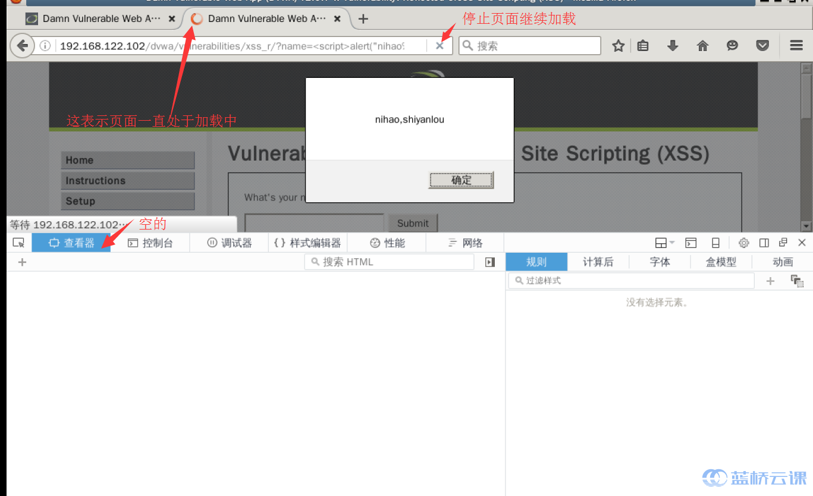Click the Submit button on the page
813x496 pixels.
(413, 223)
